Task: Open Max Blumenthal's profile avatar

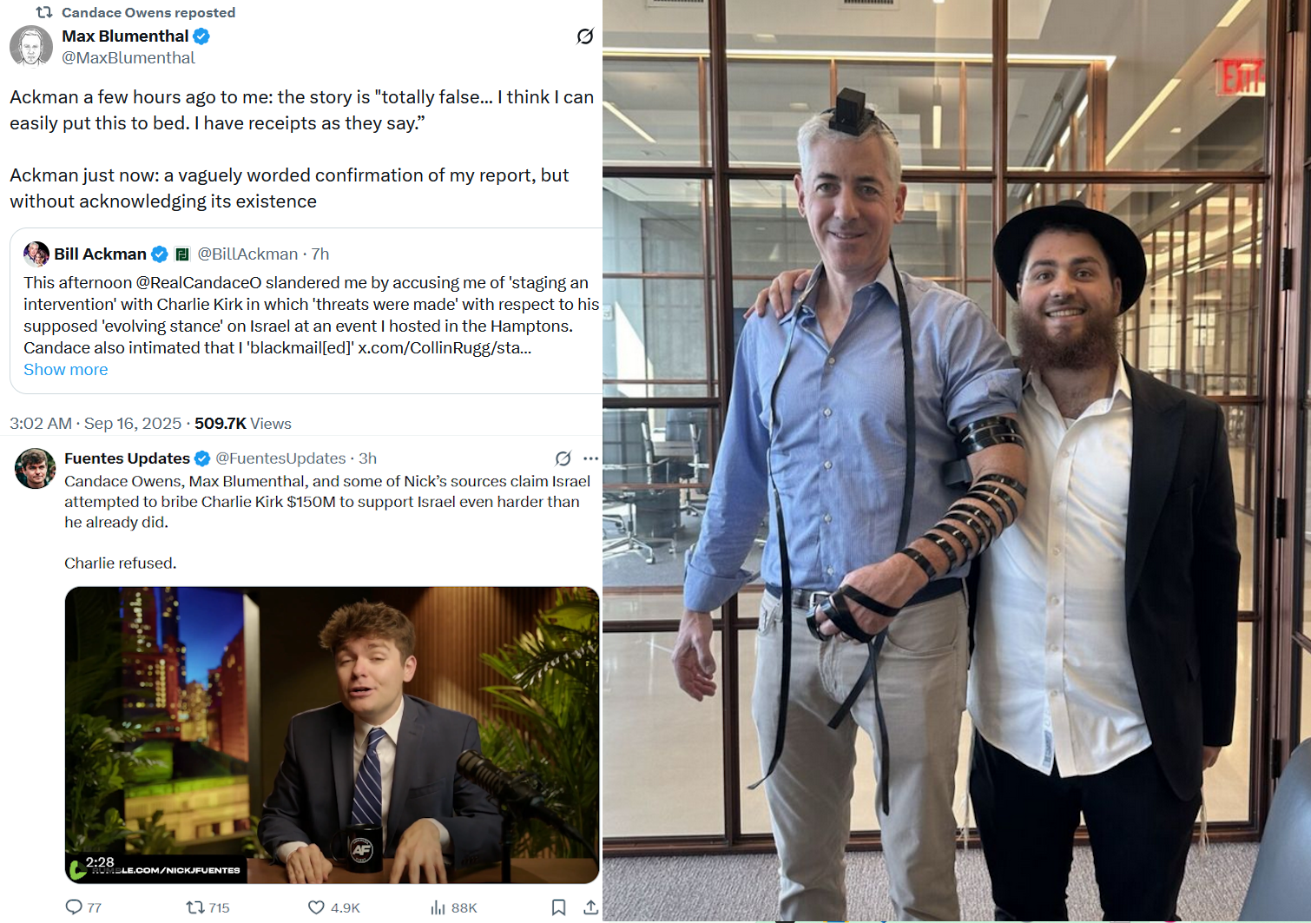Action: [31, 46]
